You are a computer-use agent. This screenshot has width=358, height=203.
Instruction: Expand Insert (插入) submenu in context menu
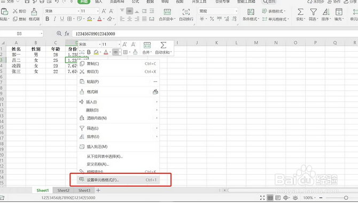(x=118, y=102)
